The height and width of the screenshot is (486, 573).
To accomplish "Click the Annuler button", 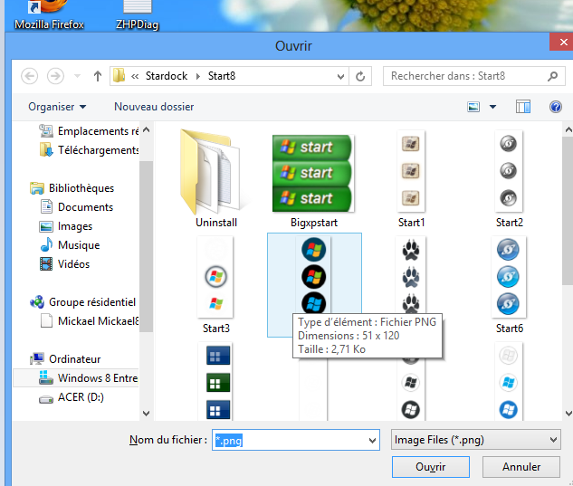I will coord(521,467).
